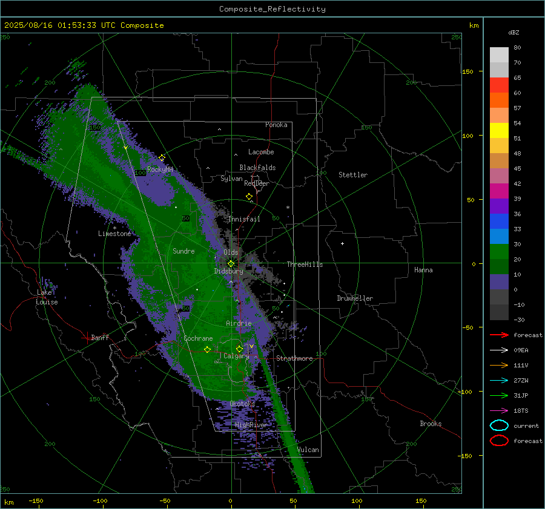
Task: Click the yellow diamond marker near Cochrane
Action: coord(208,350)
